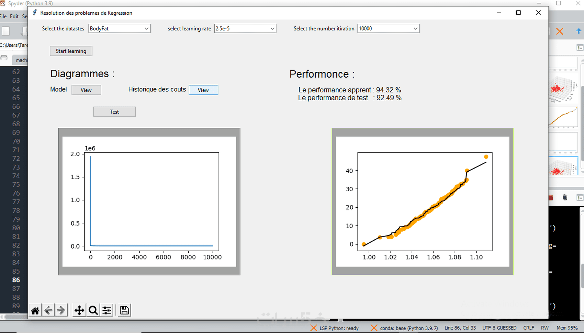Click the cost history plot canvas
This screenshot has width=584, height=333.
click(x=149, y=202)
